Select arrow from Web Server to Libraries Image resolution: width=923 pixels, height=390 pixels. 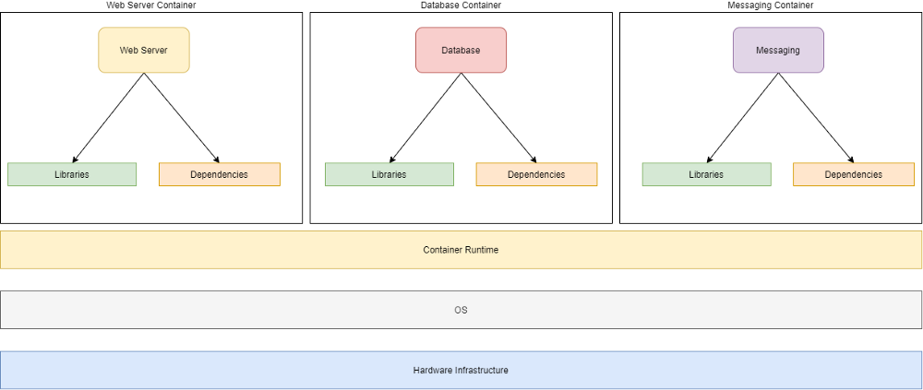[x=108, y=117]
